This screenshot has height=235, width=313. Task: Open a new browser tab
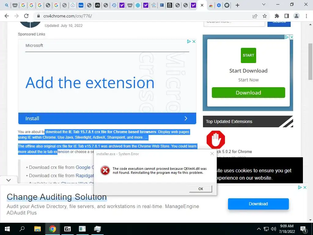[x=237, y=6]
